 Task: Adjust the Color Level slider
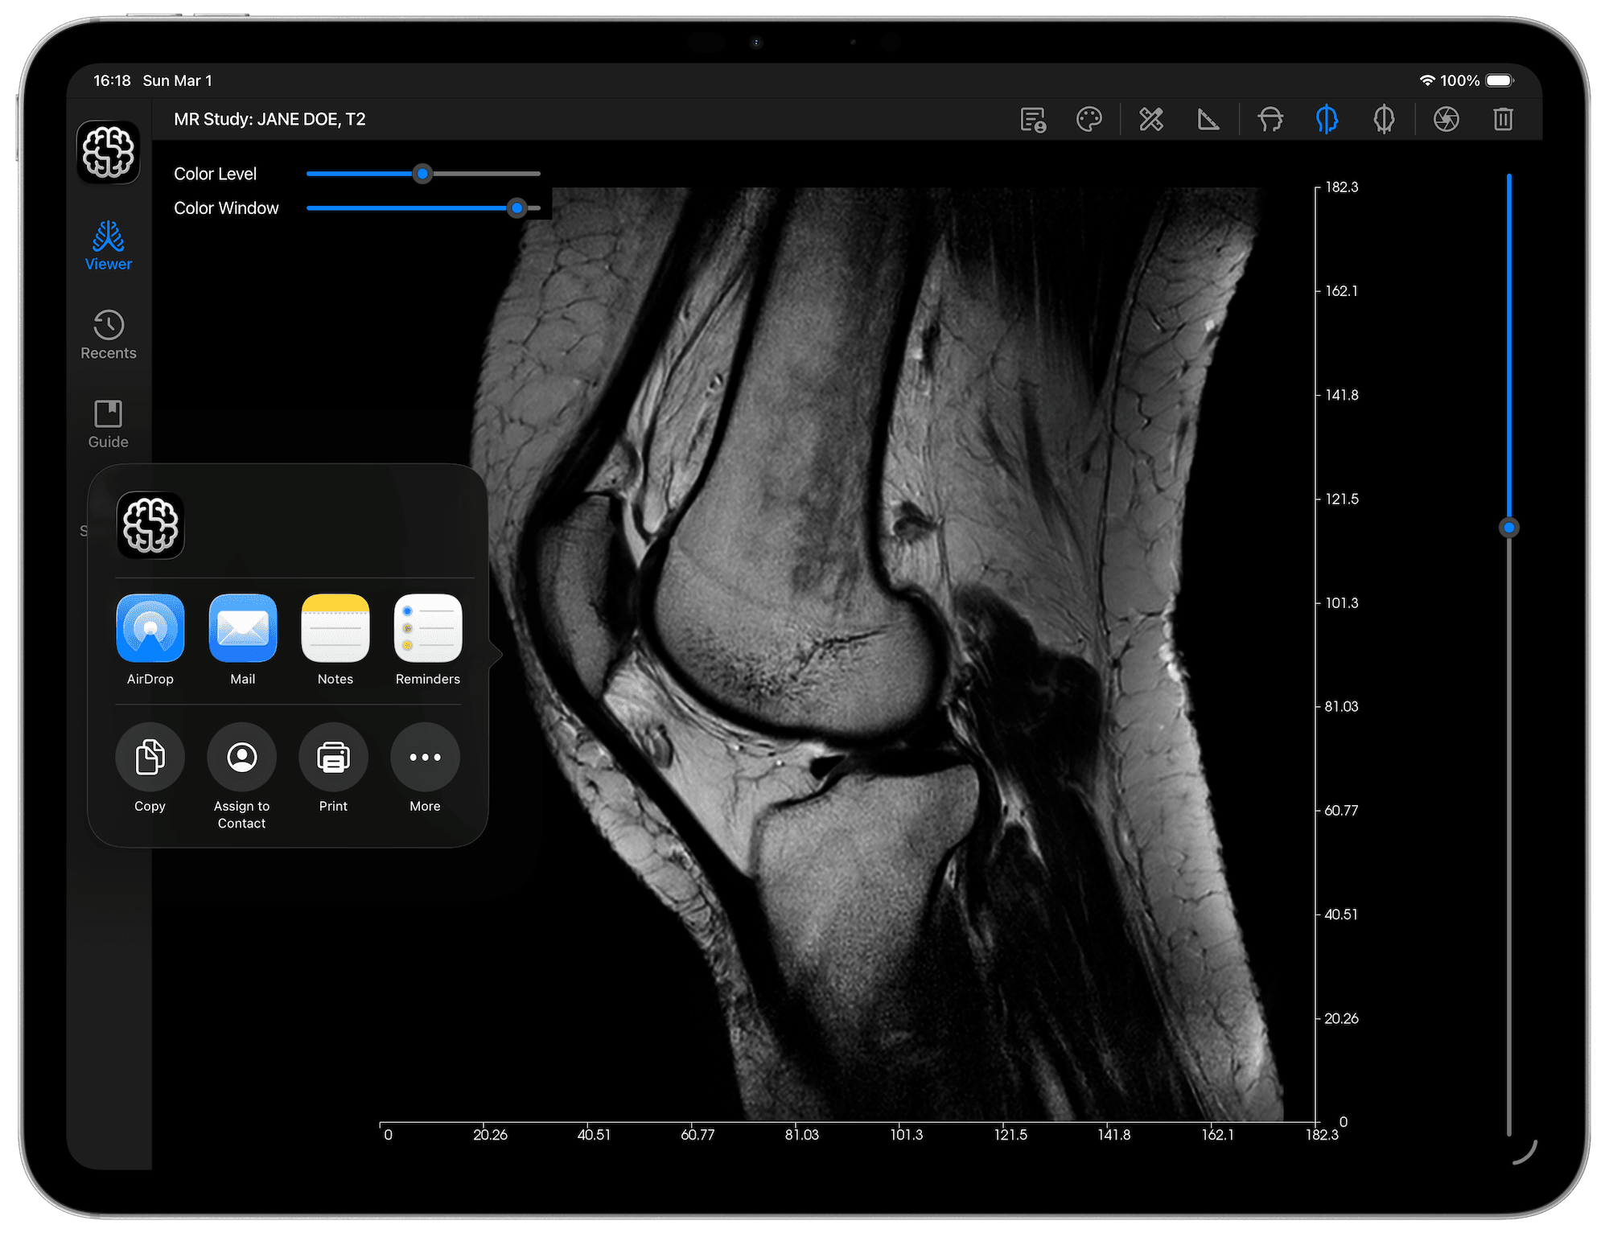point(422,174)
